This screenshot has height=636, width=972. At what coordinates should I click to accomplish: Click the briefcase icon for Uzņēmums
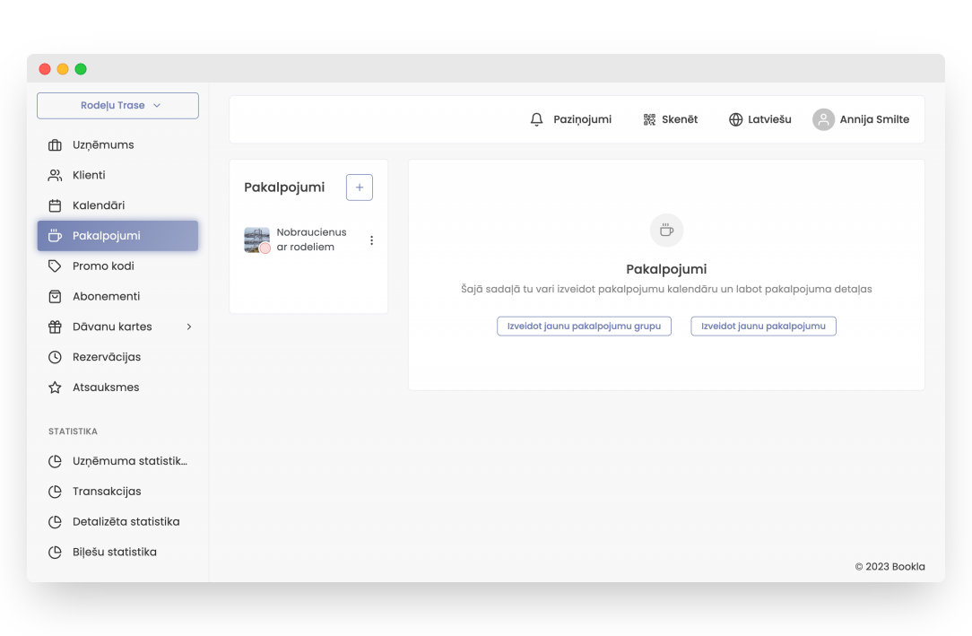tap(55, 145)
